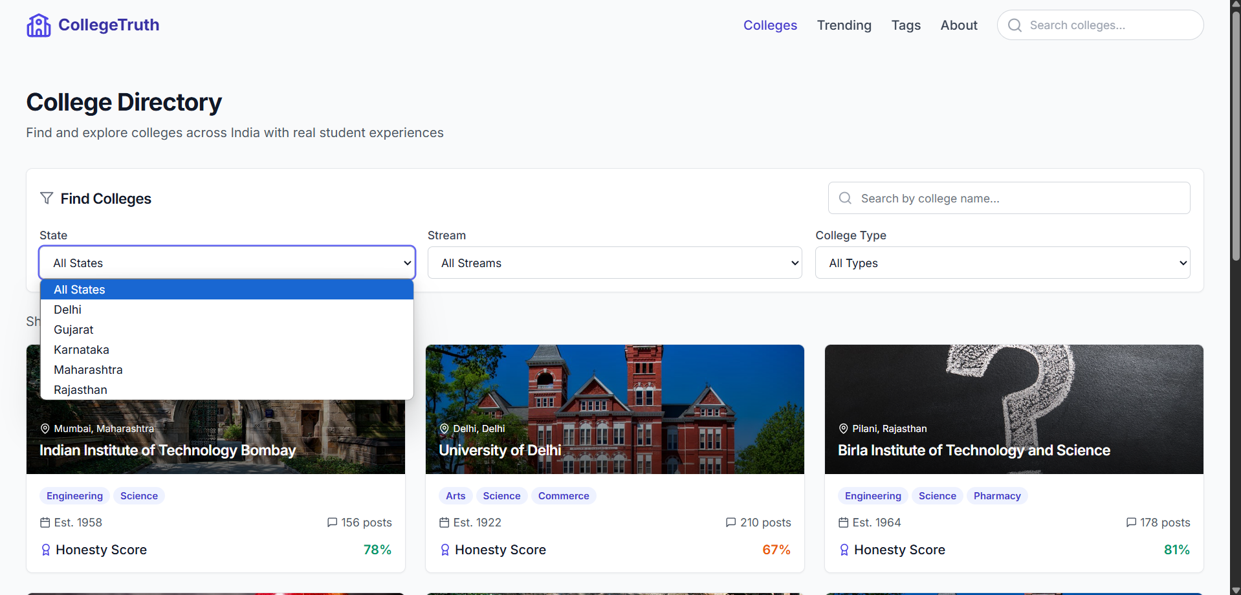
Task: Choose Maharashtra from the State list
Action: [227, 370]
